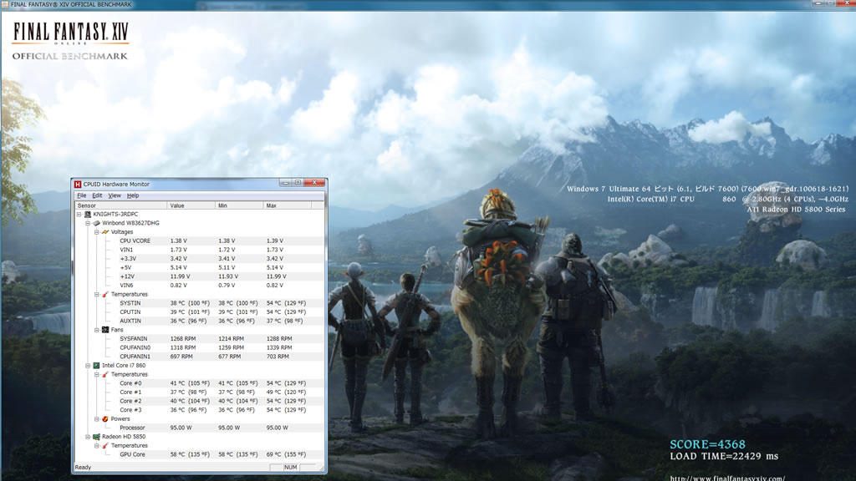The image size is (856, 481).
Task: Click the 69 °C (155 °F) max cell
Action: (286, 454)
